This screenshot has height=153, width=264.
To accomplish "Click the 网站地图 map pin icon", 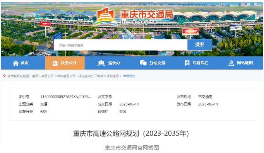I will tap(231, 63).
